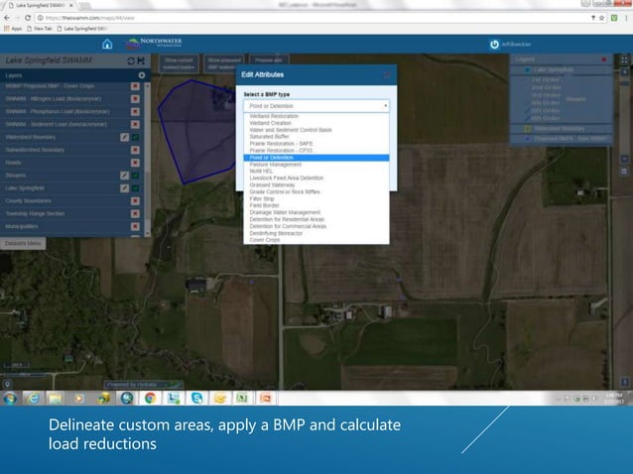Toggle Watershed Boundary layer visibility checkbox

click(135, 137)
